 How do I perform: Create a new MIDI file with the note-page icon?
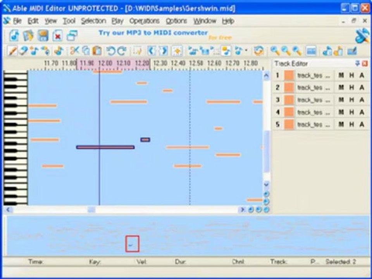(x=14, y=36)
